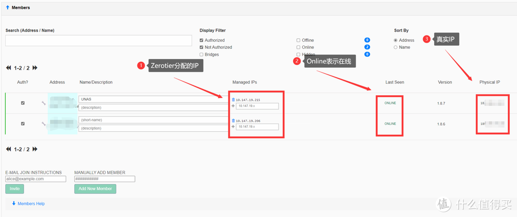The height and width of the screenshot is (217, 517).
Task: Go to previous page below members table
Action: click(x=8, y=149)
